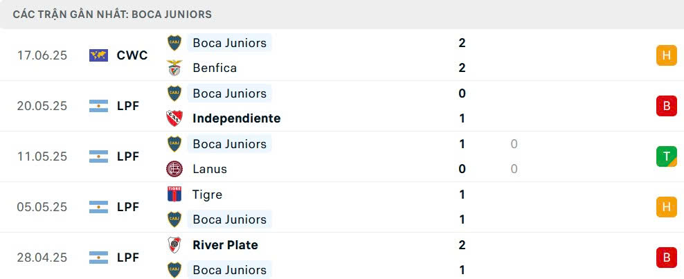This screenshot has height=279, width=684.
Task: Select the CWC competition label
Action: pos(132,55)
